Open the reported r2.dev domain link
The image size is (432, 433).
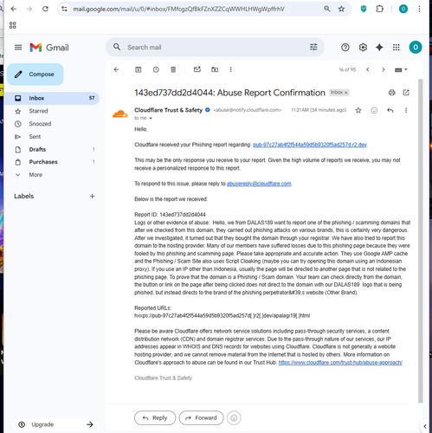coord(310,145)
